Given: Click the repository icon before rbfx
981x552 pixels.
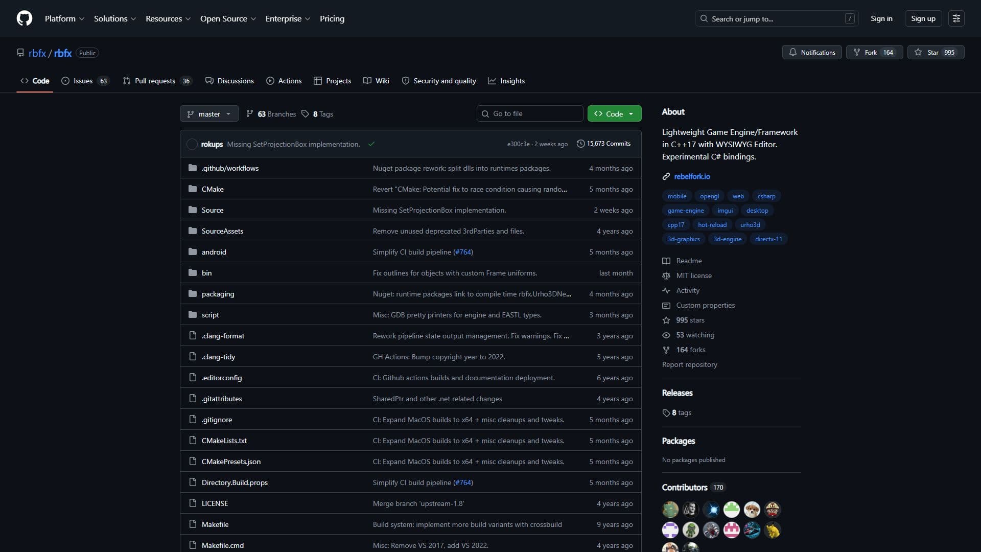Looking at the screenshot, I should click(x=20, y=53).
